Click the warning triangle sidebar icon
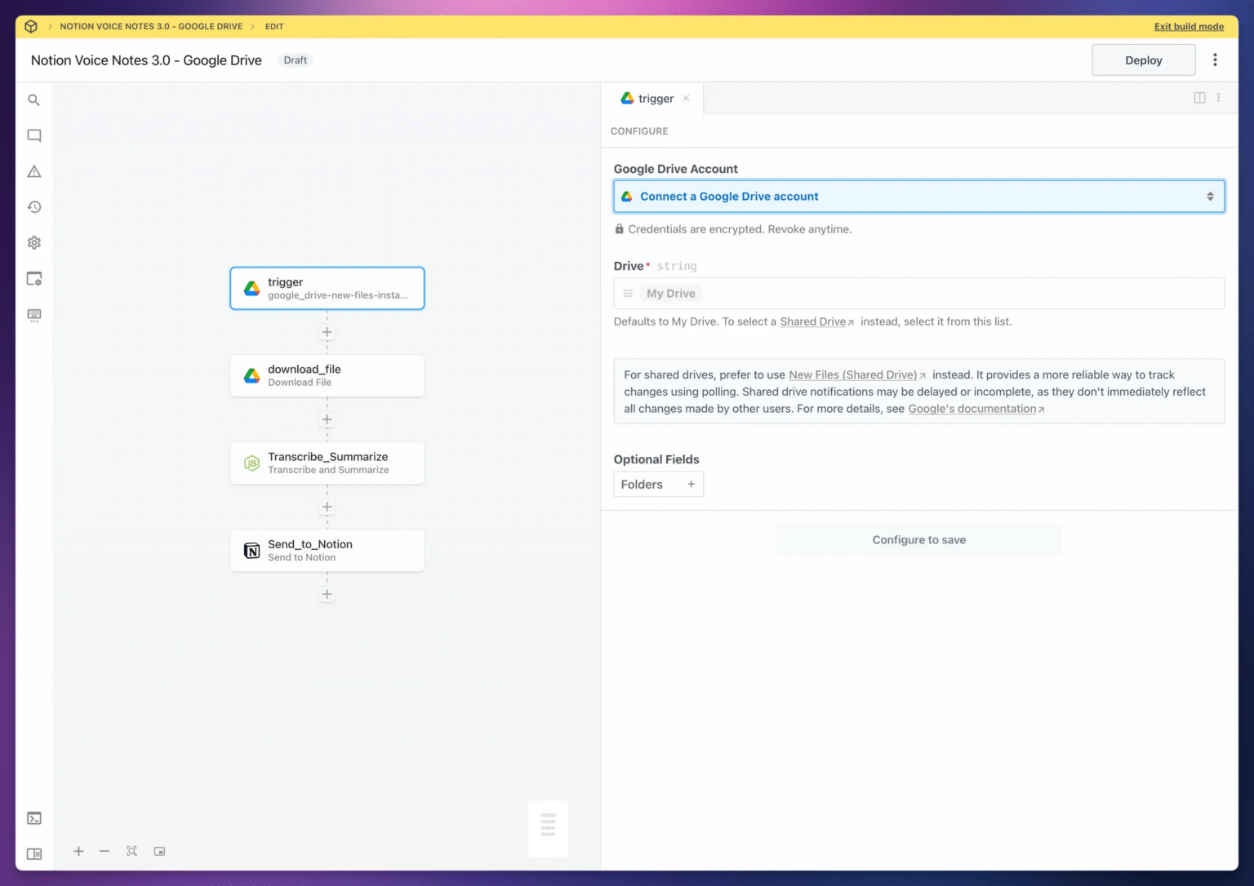The width and height of the screenshot is (1254, 886). click(34, 171)
